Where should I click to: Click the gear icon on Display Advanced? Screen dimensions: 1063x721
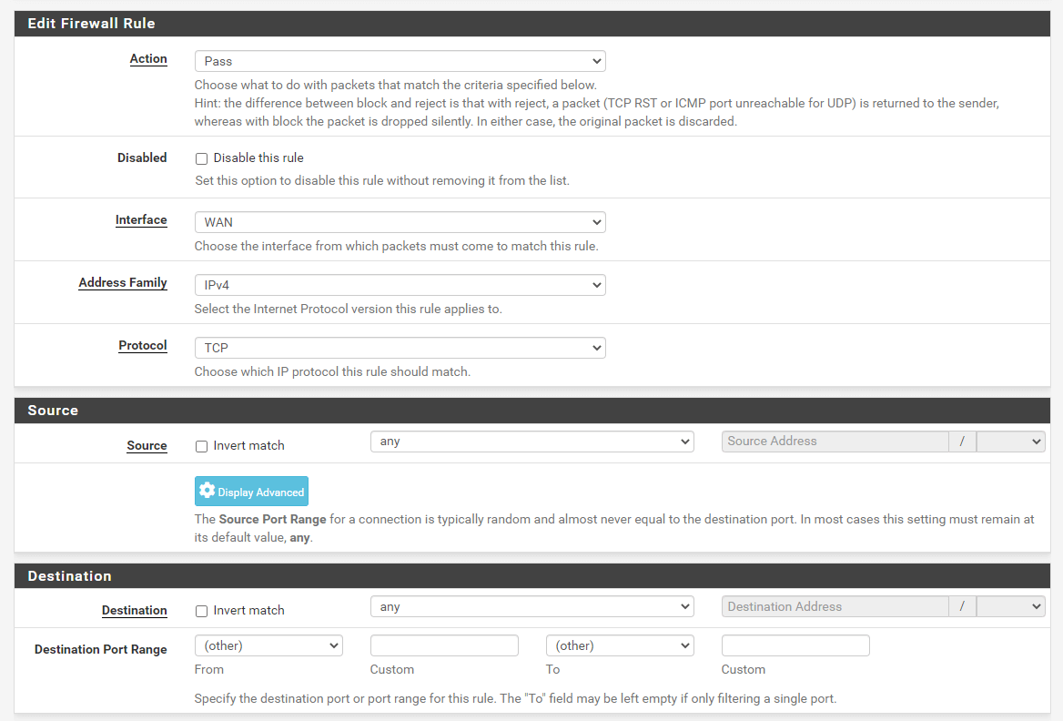click(206, 491)
